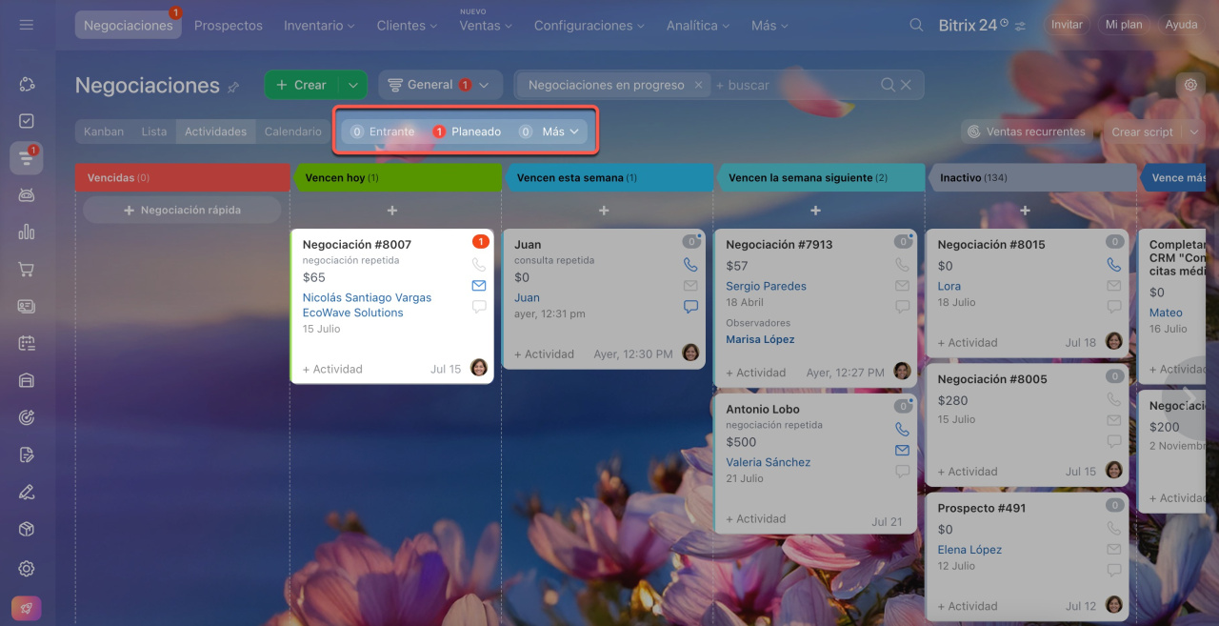Screen dimensions: 1219x626
Task: Open Valeria Sánchez contact link
Action: pos(768,462)
